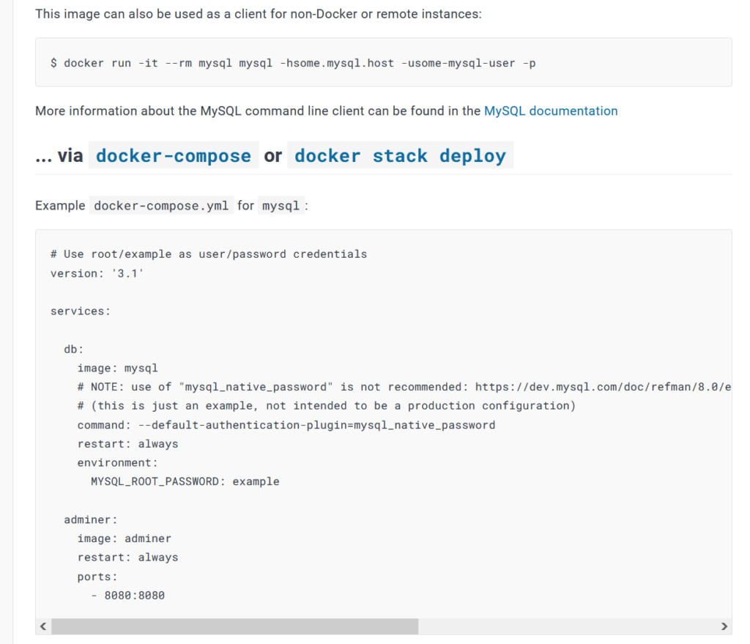The width and height of the screenshot is (750, 644).
Task: Click the line version: '3.1'
Action: [x=97, y=273]
